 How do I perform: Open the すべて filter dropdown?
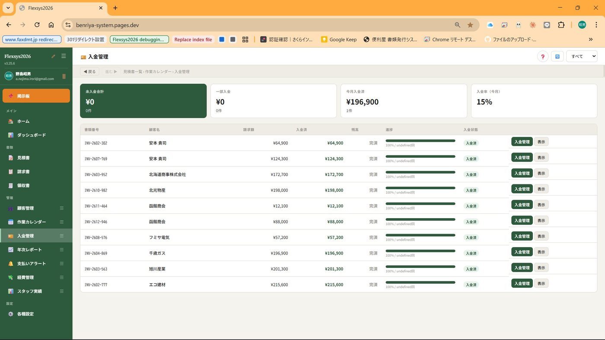tap(582, 56)
